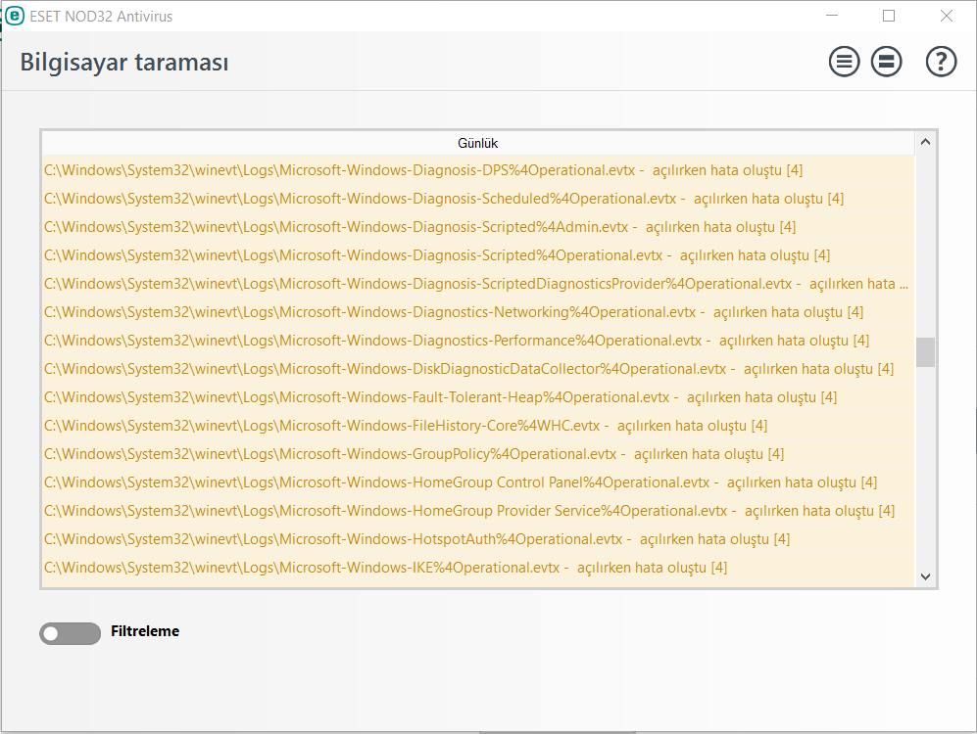The image size is (977, 734).
Task: Click the log's vertical scrollbar thumb
Action: click(925, 352)
